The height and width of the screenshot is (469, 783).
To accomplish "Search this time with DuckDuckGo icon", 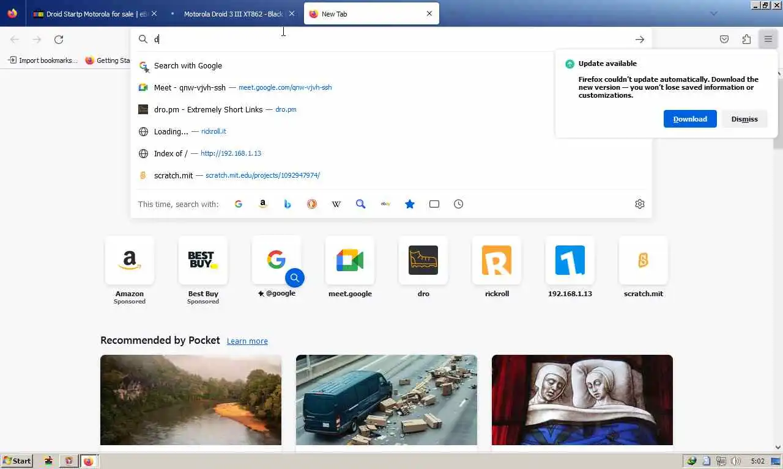I will point(312,204).
